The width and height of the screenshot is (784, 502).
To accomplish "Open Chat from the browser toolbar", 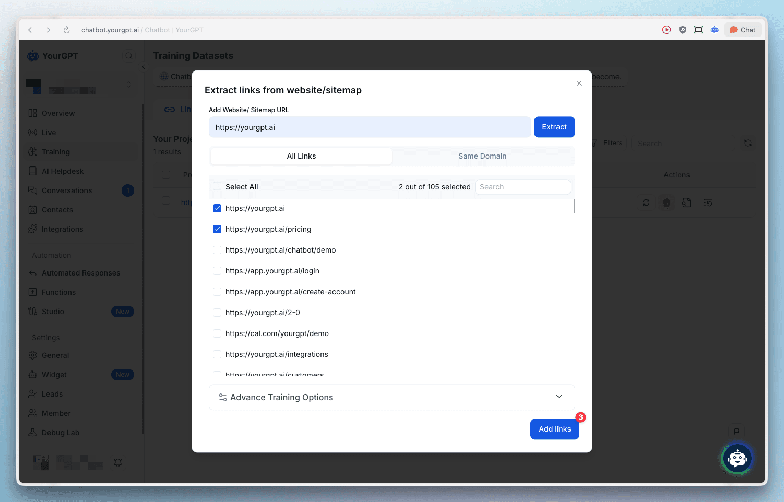I will [742, 30].
